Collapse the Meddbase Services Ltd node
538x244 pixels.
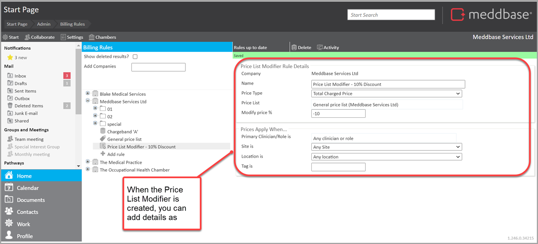pyautogui.click(x=88, y=101)
